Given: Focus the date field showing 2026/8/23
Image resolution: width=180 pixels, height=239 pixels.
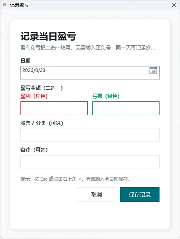Looking at the screenshot, I should pos(90,73).
